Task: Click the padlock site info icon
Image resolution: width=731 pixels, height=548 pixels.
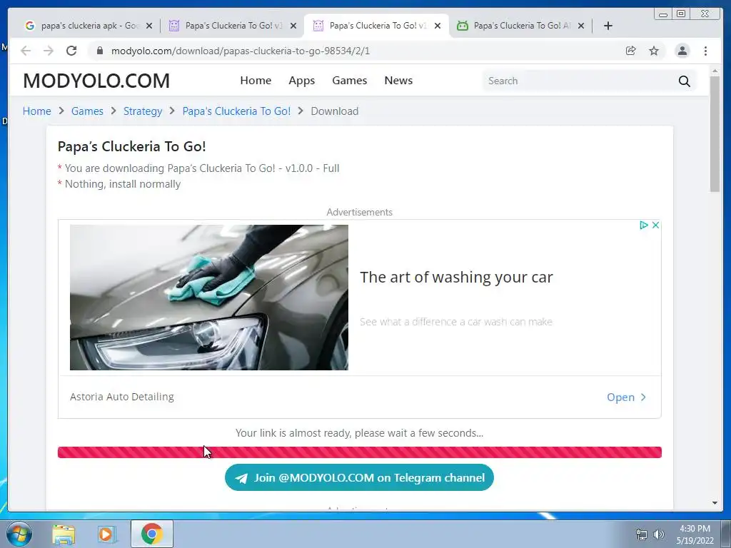Action: [100, 51]
